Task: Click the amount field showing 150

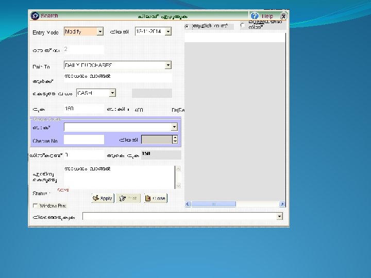Action: pos(84,109)
